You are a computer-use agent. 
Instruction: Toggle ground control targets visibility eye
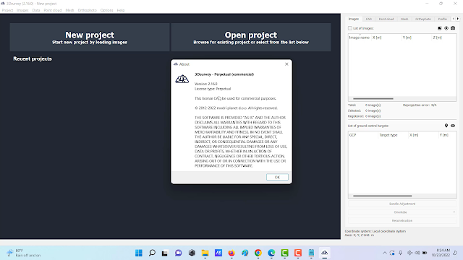pos(453,126)
